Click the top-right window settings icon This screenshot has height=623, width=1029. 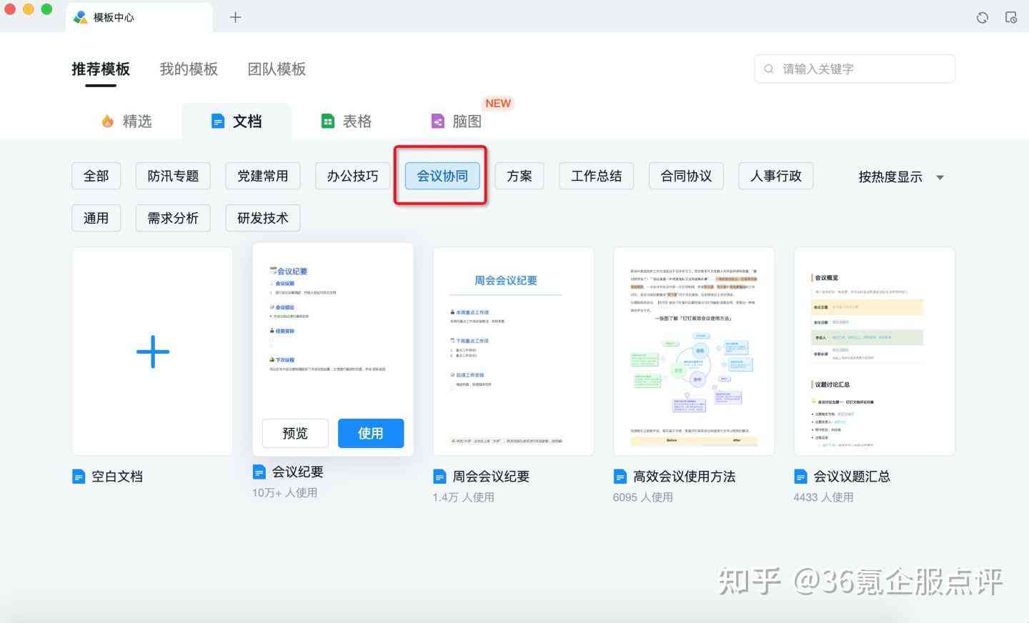pos(1010,17)
